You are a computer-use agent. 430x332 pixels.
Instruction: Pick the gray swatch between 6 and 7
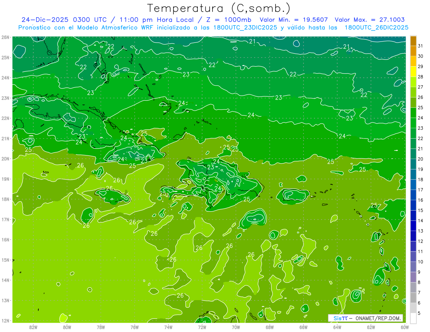tap(413, 298)
